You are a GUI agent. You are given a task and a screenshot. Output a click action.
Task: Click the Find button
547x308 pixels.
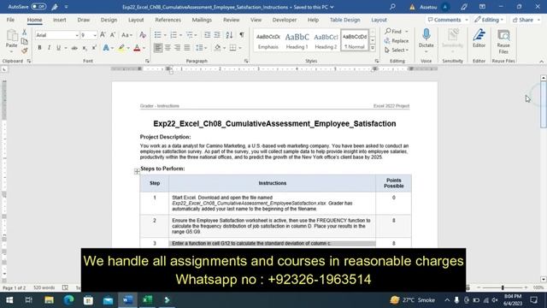[x=393, y=32]
